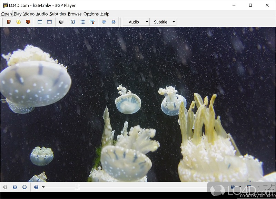
Task: Click the open disc toolbar icon
Action: click(19, 22)
